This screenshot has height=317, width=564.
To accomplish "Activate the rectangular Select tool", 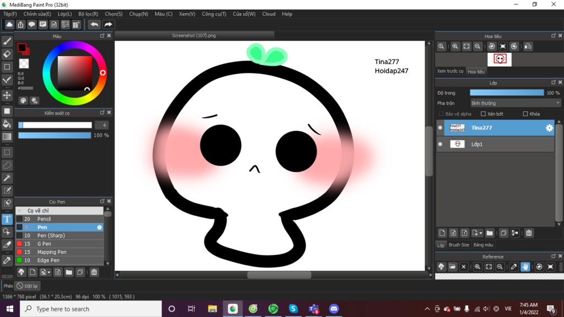I will 7,152.
